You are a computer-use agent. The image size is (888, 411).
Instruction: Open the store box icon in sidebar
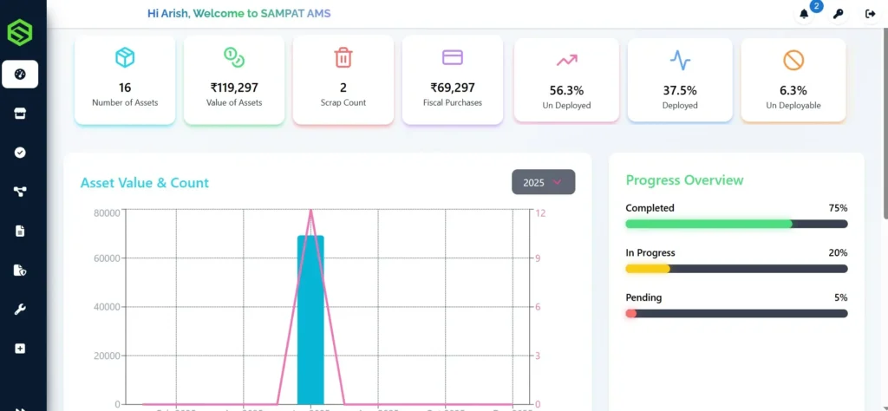tap(20, 114)
